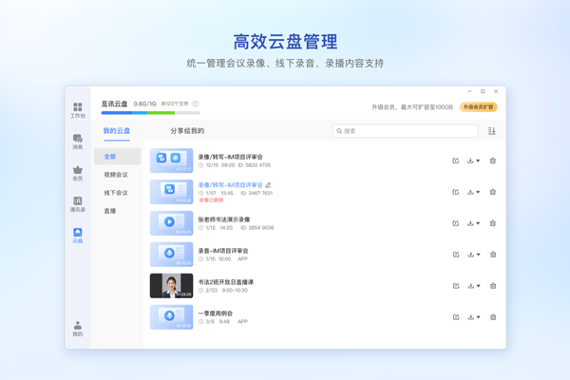The height and width of the screenshot is (380, 570).
Task: Select 直播 category filter
Action: pyautogui.click(x=110, y=211)
